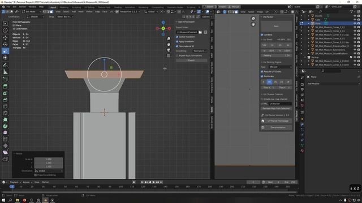Enable Export Rig & Animations checkbox
Screen dimensions: 362x203
[177, 56]
